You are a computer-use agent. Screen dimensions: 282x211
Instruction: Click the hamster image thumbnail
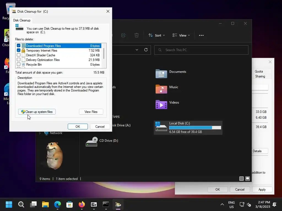tap(55, 156)
